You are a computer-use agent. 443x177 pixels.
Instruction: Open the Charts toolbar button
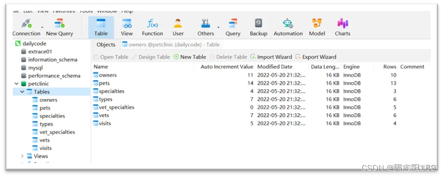(343, 27)
